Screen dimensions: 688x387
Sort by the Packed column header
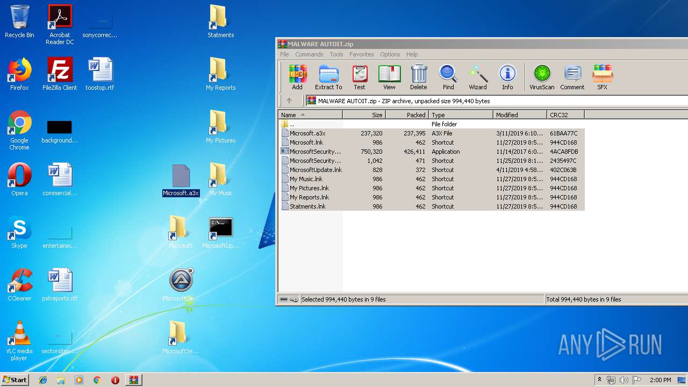(407, 114)
